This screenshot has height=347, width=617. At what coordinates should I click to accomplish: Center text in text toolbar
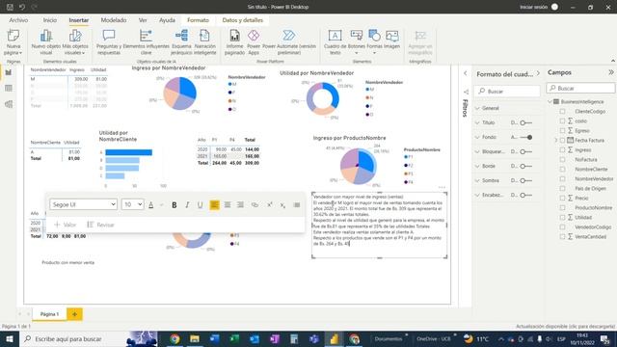pyautogui.click(x=228, y=204)
